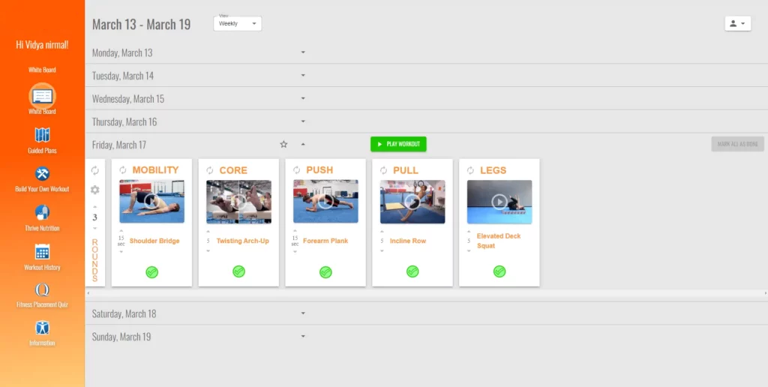The width and height of the screenshot is (768, 387).
Task: Expand the Monday, March 13 row
Action: tap(303, 52)
